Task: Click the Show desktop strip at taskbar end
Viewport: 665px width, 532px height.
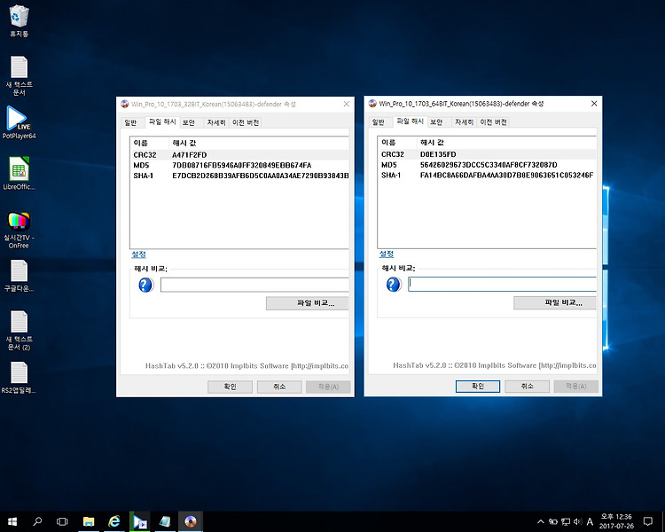Action: 663,521
